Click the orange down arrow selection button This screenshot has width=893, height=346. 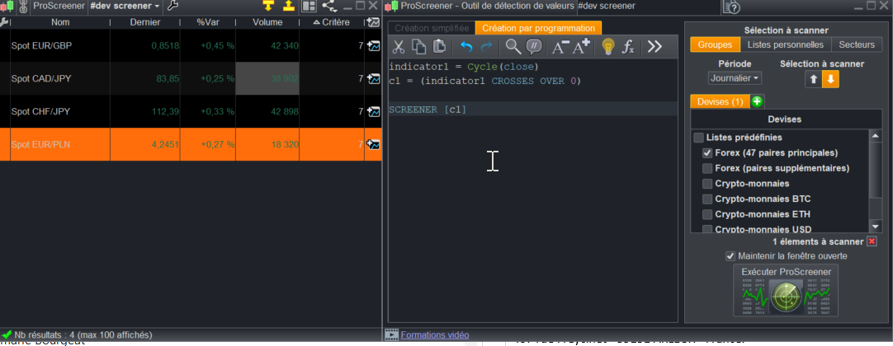click(x=830, y=80)
